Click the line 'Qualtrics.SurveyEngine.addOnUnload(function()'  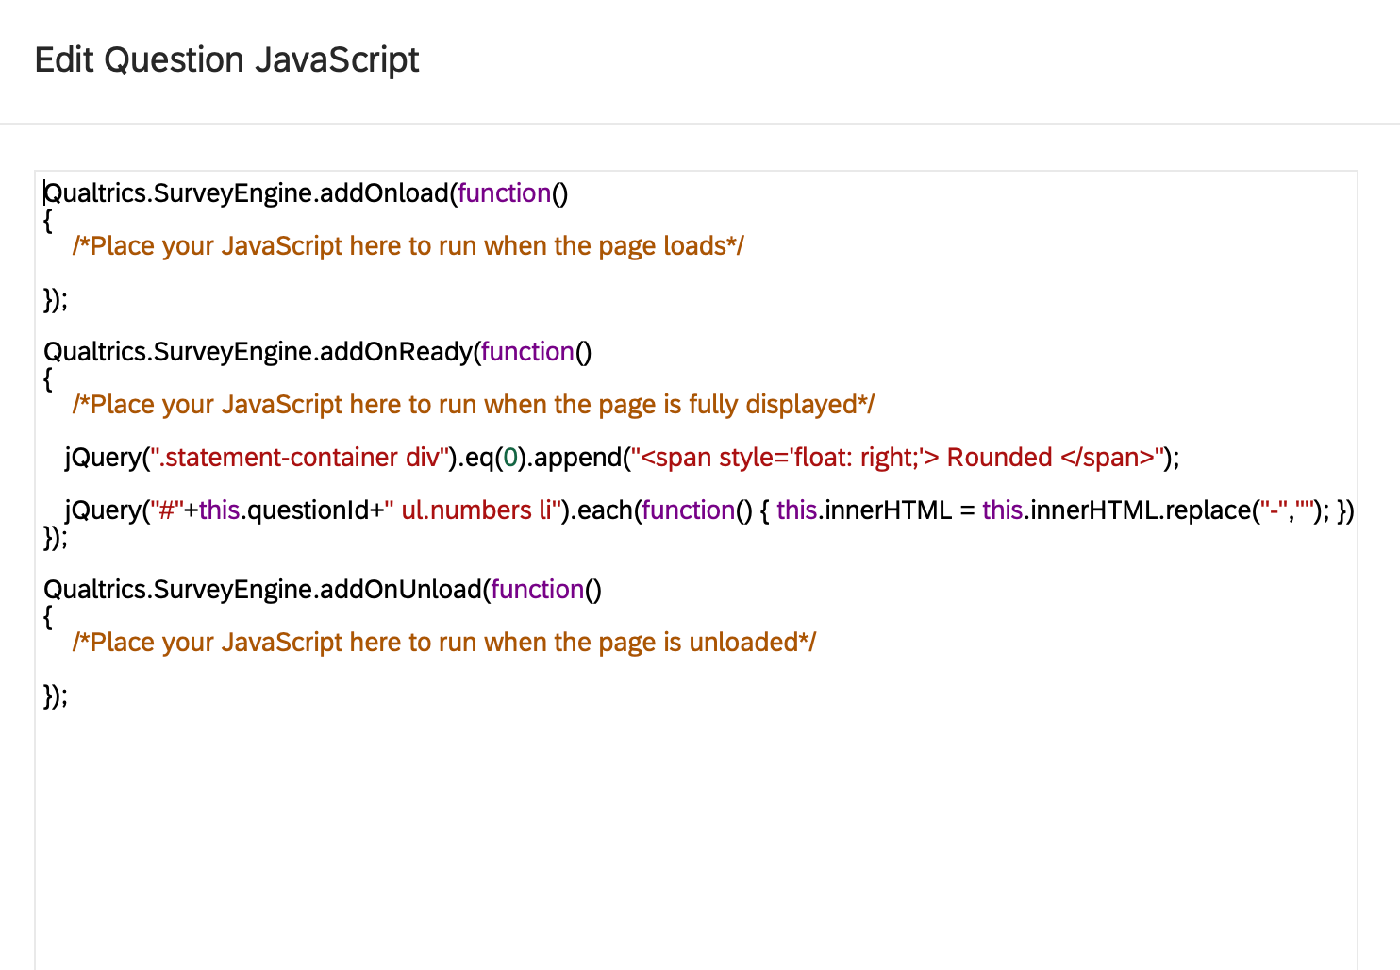point(323,590)
